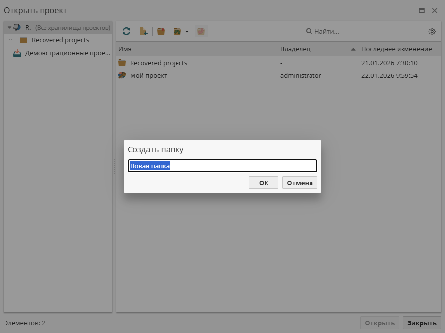Open the settings gear icon
445x333 pixels.
tap(432, 31)
